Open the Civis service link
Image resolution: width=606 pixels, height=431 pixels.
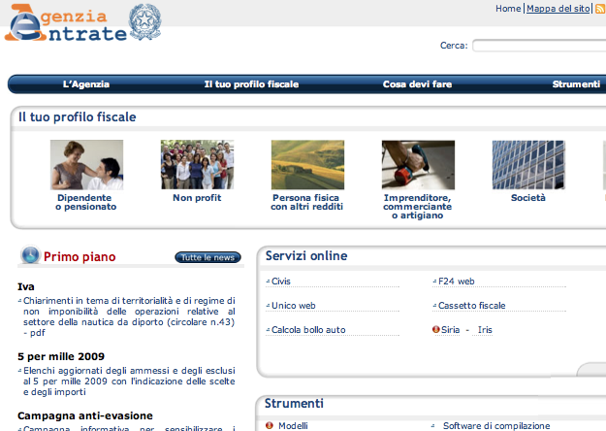tap(281, 282)
